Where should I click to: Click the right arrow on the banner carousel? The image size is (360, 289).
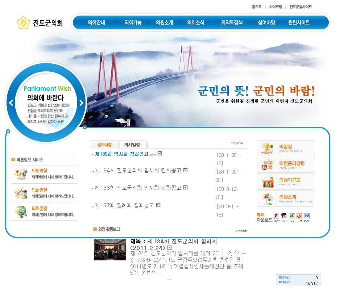click(80, 102)
